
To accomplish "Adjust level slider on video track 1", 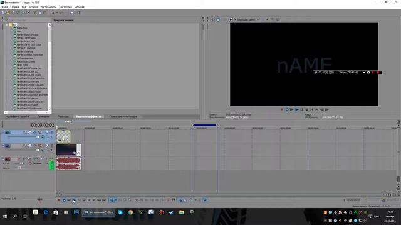I will 38,137.
